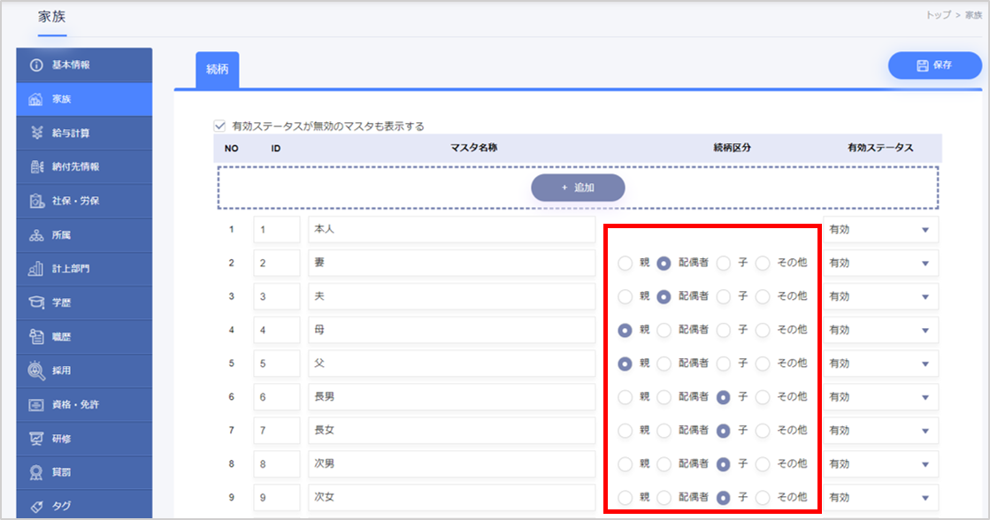This screenshot has width=990, height=520.
Task: Click the + 追加 add button
Action: (578, 187)
